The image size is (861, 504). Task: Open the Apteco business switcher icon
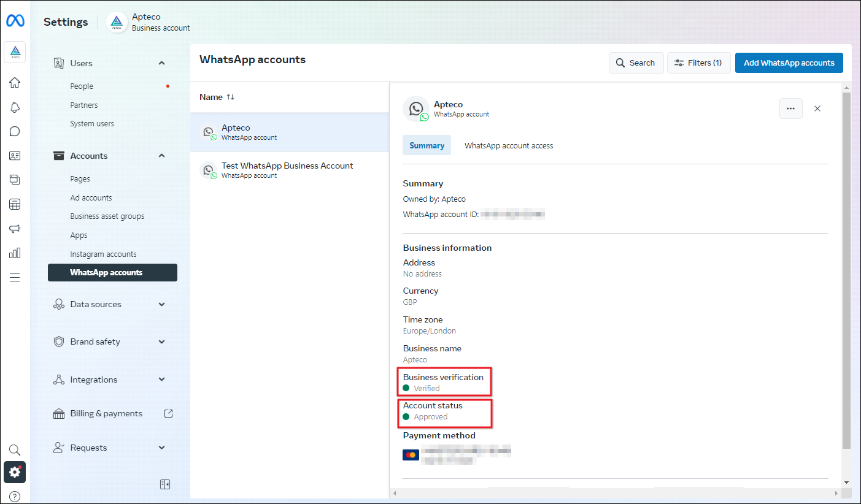[15, 52]
